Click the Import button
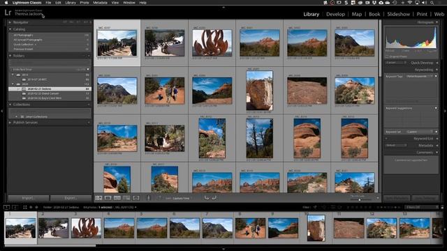447x251 pixels. [28, 198]
